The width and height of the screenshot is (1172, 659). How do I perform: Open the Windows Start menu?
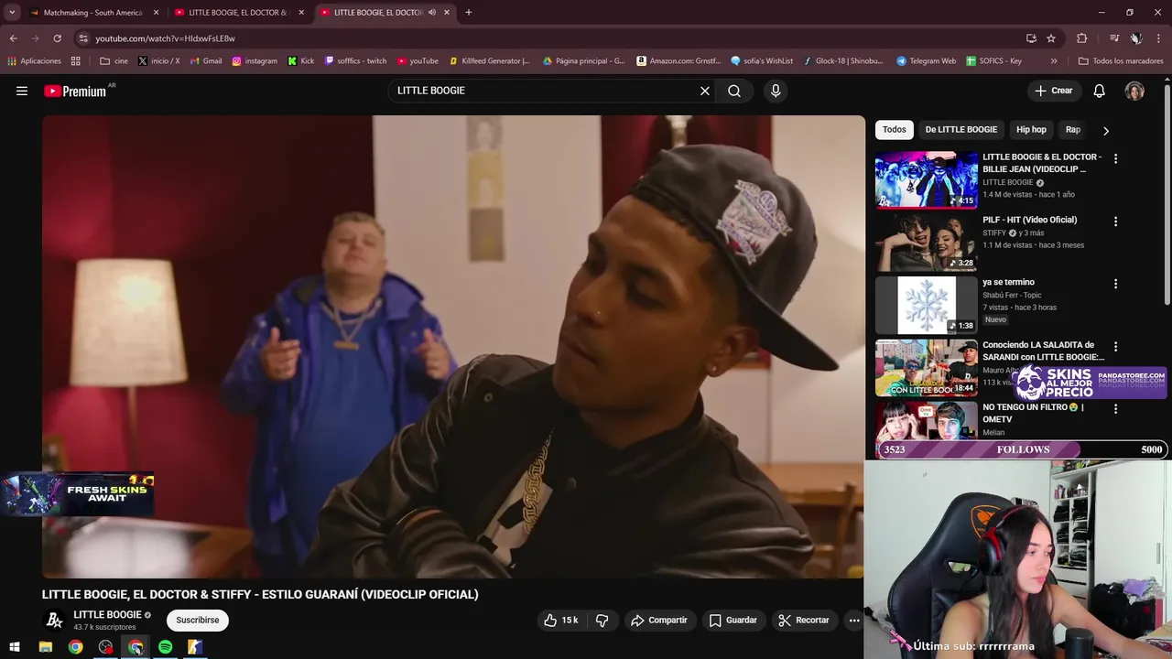pos(15,647)
